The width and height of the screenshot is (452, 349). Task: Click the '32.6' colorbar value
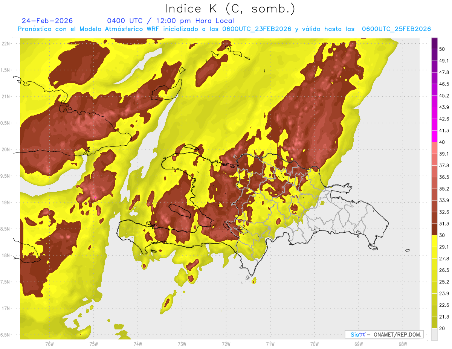[444, 212]
